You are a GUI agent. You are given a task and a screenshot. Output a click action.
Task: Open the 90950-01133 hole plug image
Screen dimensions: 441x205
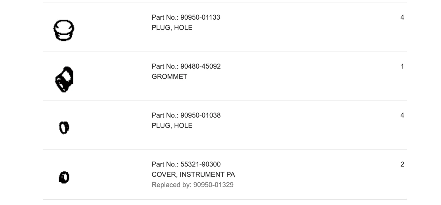tap(64, 30)
